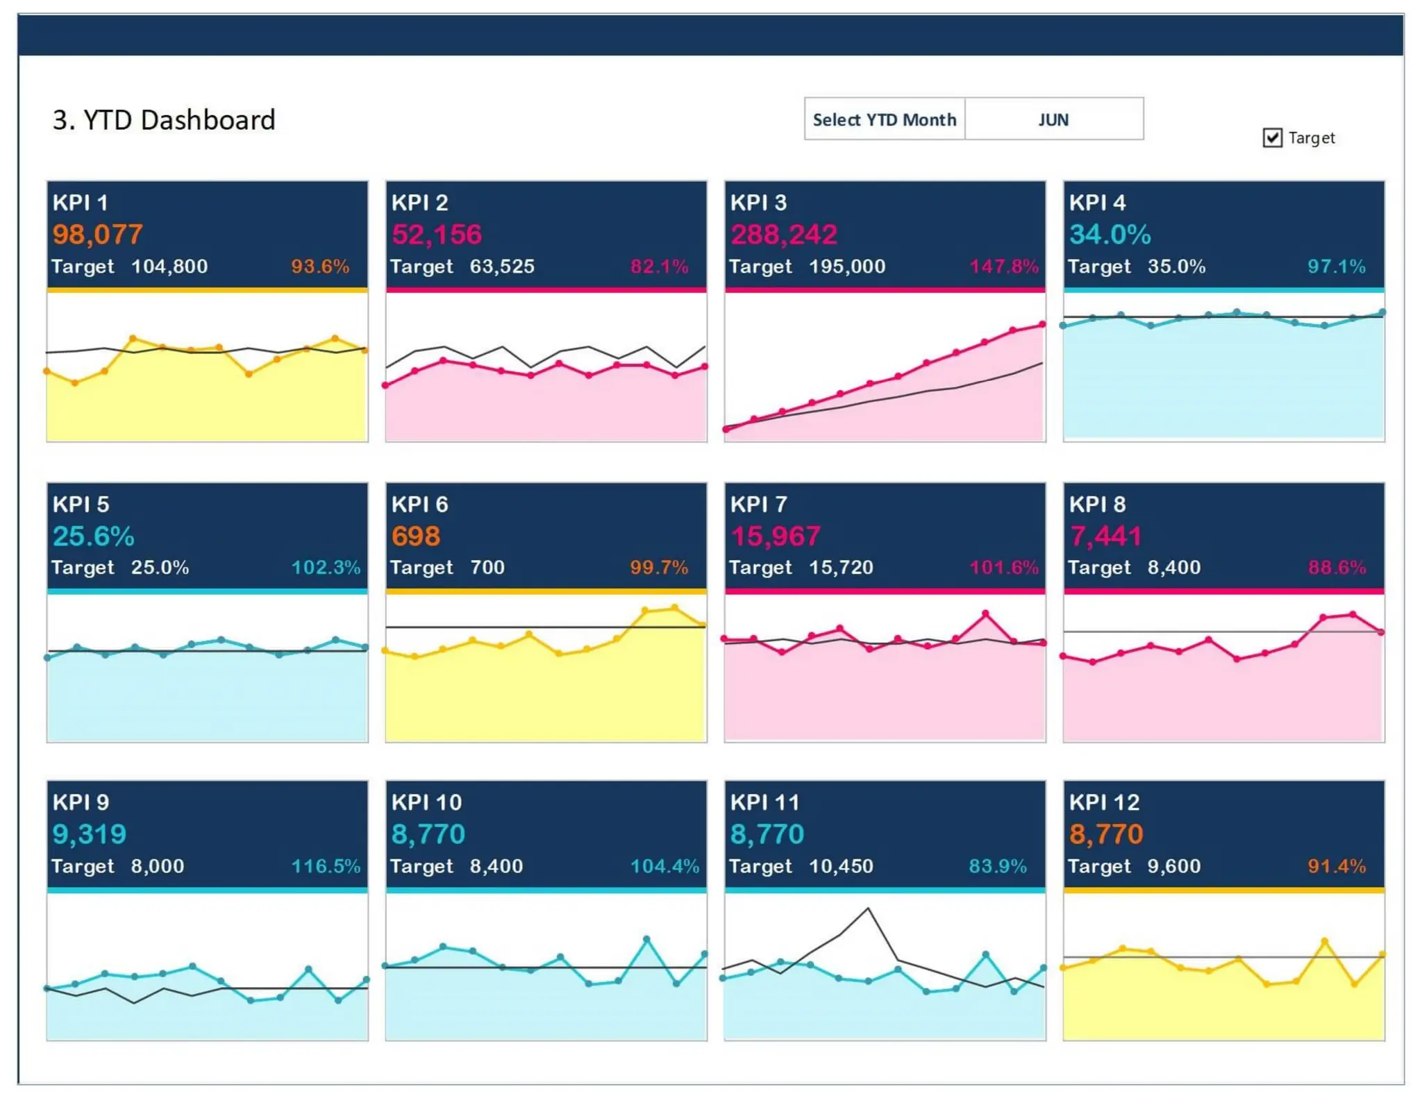This screenshot has width=1422, height=1098.
Task: Click the KPI 12 yellow area chart
Action: (x=1224, y=967)
